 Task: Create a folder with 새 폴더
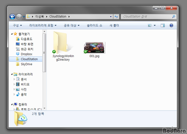(114, 25)
